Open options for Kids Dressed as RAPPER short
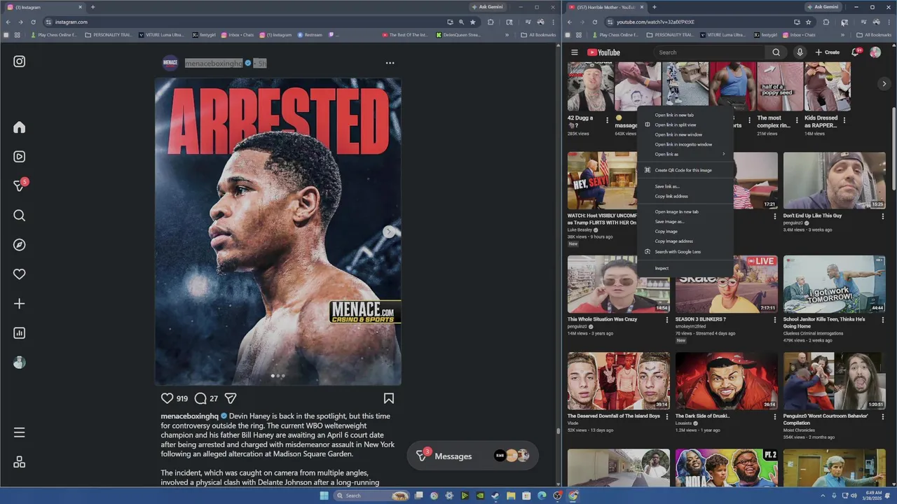 pyautogui.click(x=844, y=120)
